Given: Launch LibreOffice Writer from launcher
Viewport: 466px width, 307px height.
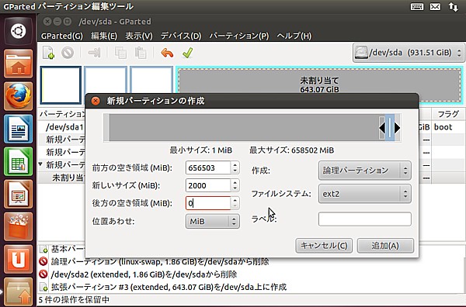Looking at the screenshot, I should [18, 129].
